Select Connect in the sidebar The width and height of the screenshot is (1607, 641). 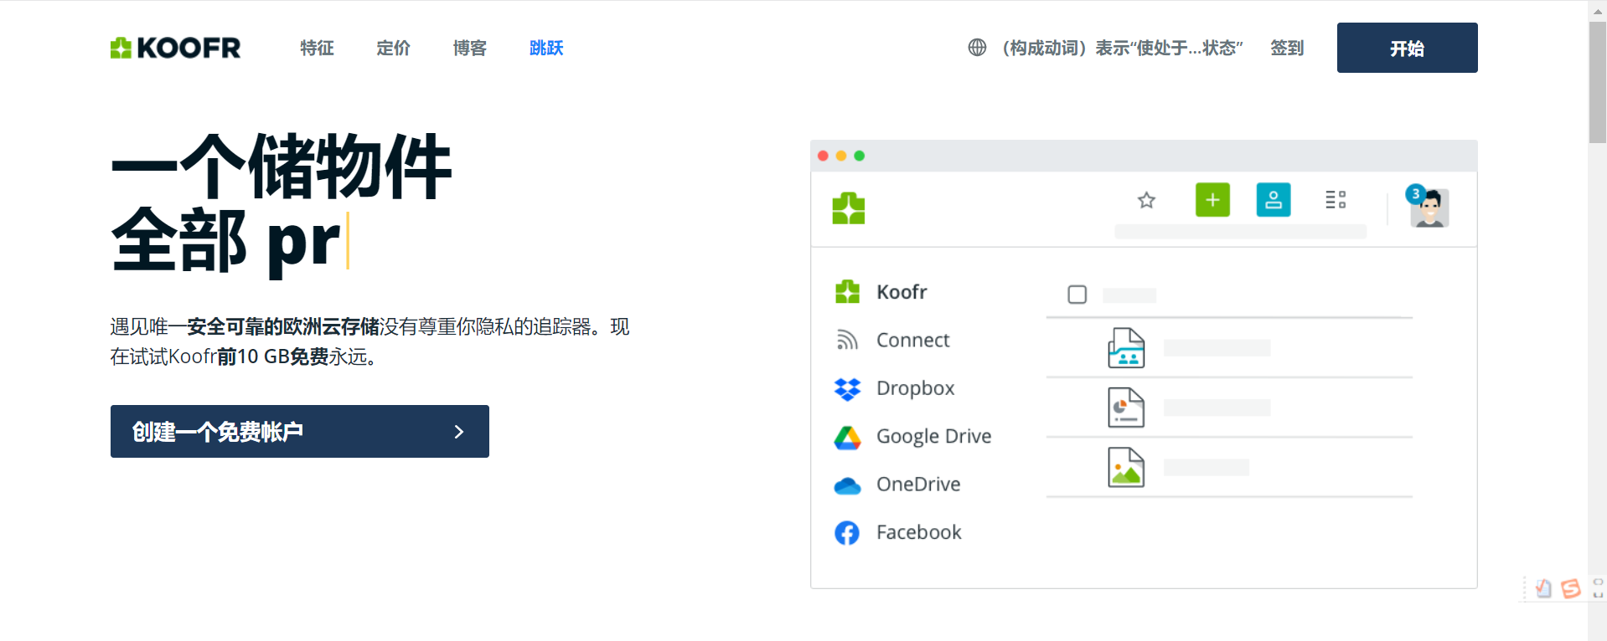pos(912,340)
